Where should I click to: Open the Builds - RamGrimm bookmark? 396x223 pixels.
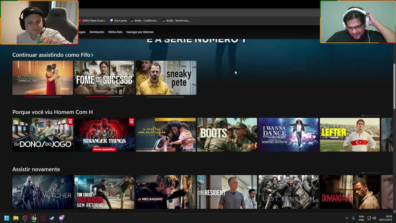pos(176,21)
